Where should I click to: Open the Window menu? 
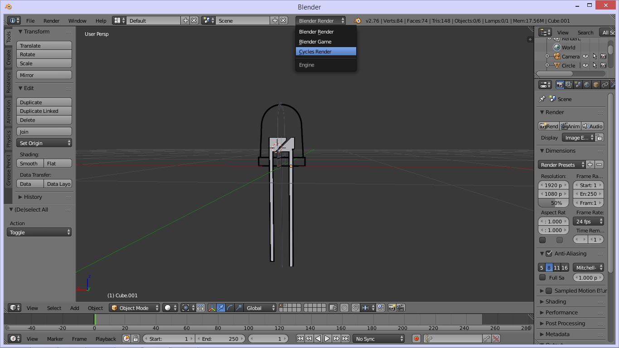pyautogui.click(x=77, y=20)
